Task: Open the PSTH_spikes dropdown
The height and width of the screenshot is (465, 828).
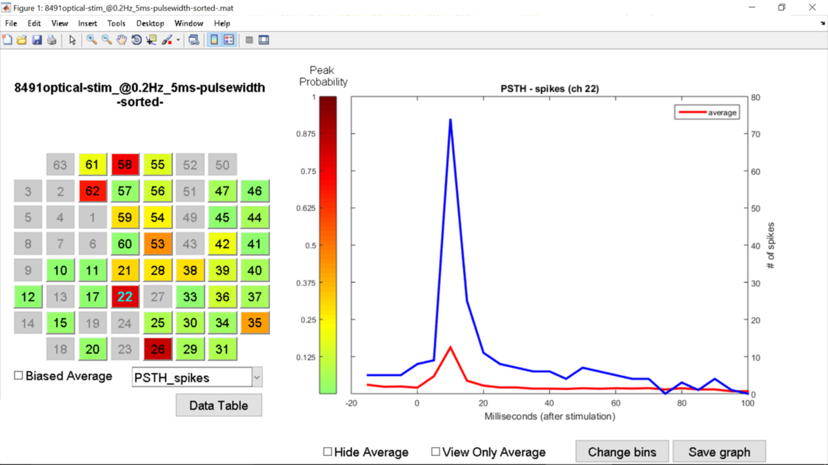Action: pyautogui.click(x=197, y=377)
